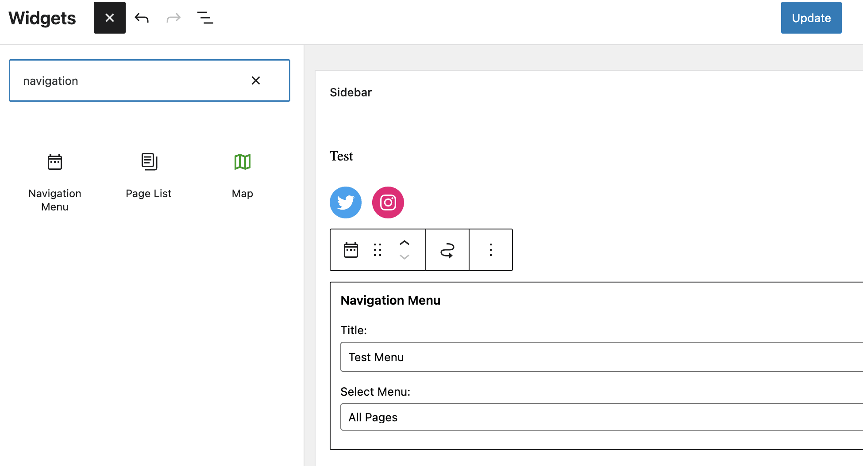Click the widget block type icon in toolbar

[x=351, y=250]
